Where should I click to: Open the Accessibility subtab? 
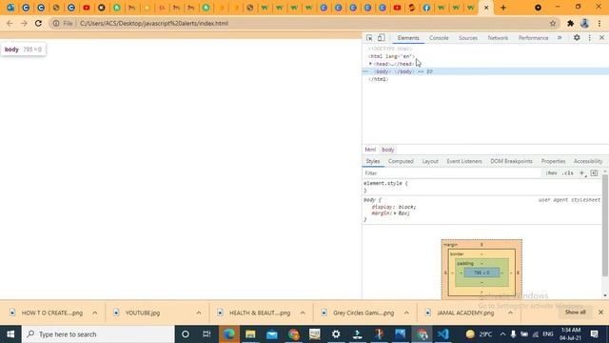coord(588,161)
